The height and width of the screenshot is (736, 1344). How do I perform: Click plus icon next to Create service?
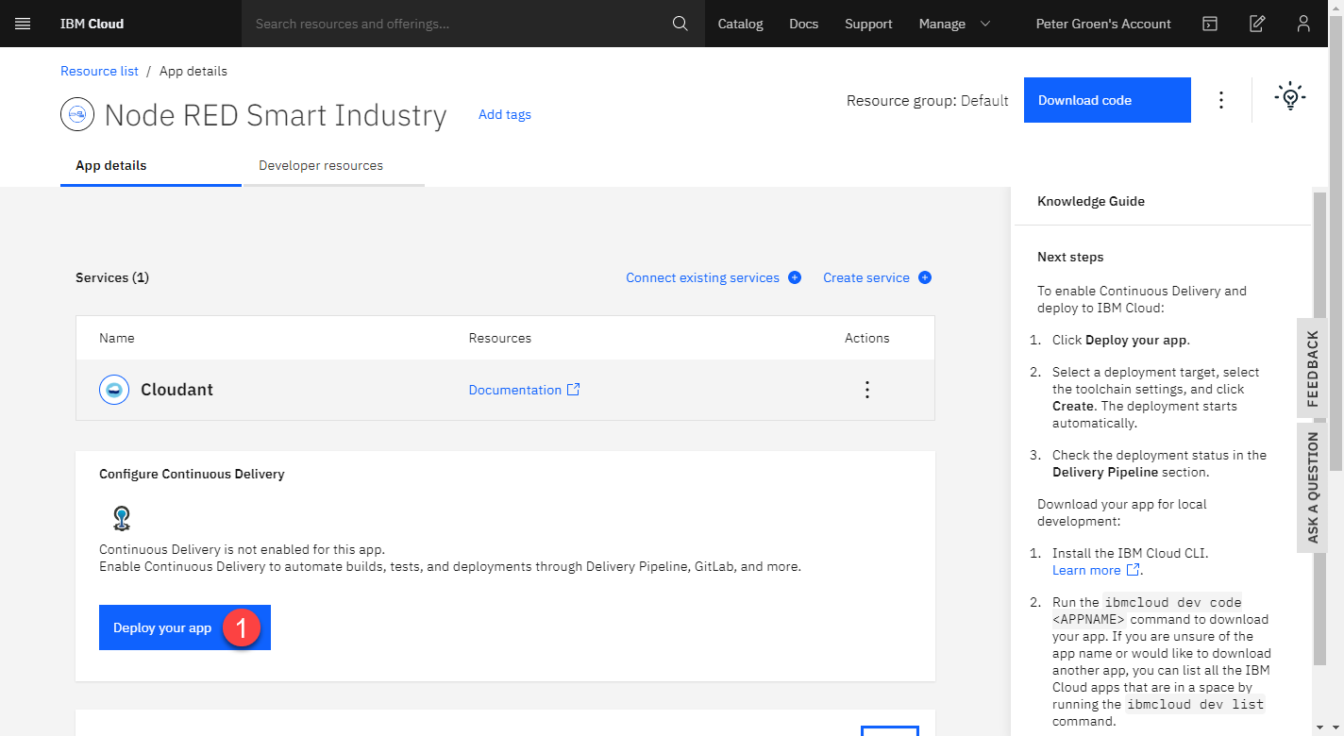pyautogui.click(x=925, y=277)
